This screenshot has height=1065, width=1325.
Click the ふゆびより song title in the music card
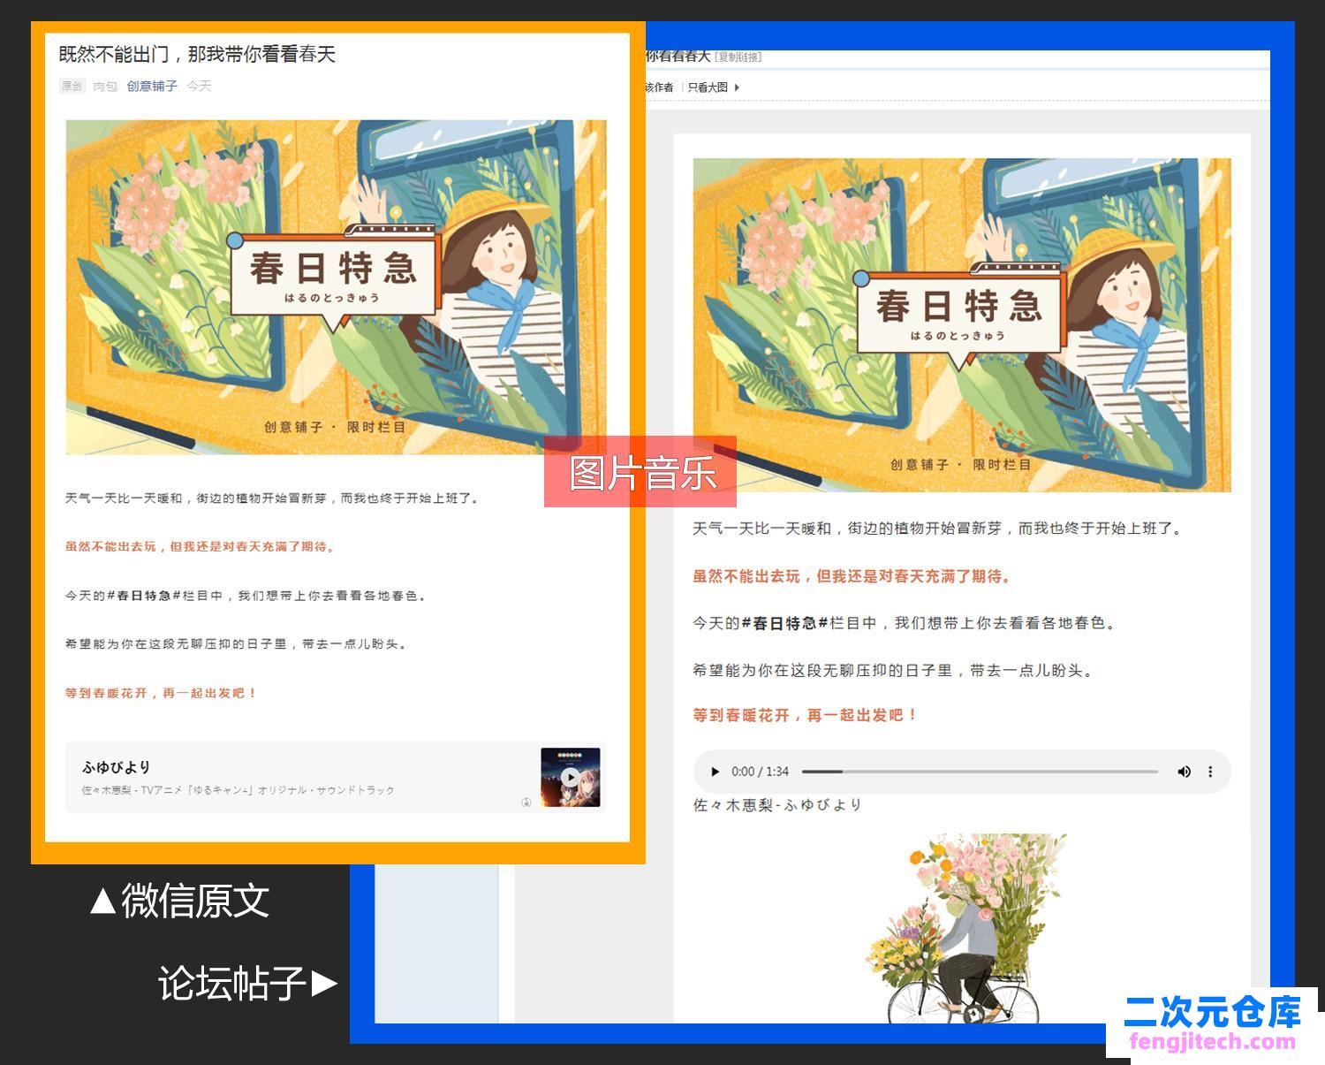117,767
